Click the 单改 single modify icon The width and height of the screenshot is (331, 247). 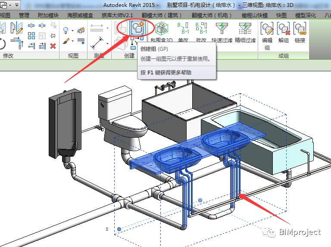tap(183, 28)
